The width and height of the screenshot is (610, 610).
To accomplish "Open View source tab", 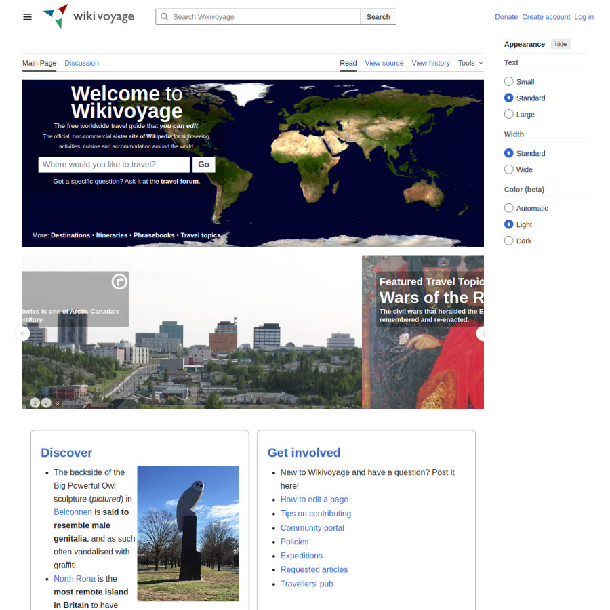I will 384,63.
